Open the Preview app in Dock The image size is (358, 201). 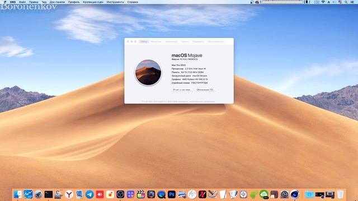[x=79, y=194]
